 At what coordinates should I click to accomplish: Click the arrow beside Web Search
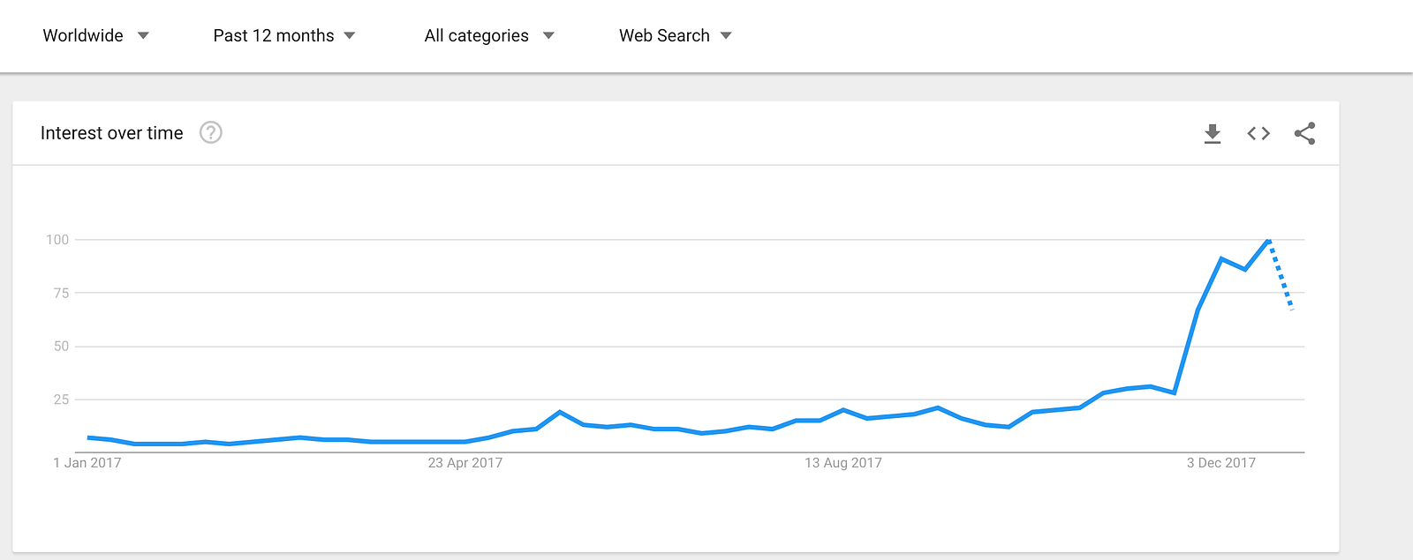tap(726, 36)
